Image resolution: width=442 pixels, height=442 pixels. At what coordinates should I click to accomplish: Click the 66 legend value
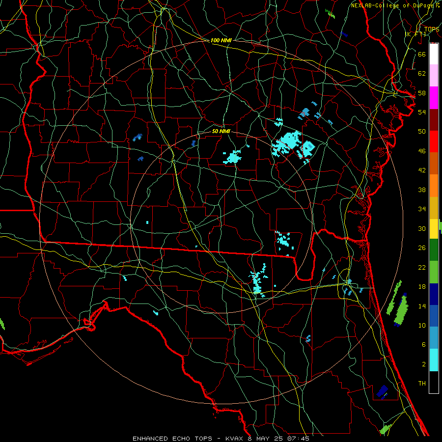[x=422, y=54]
